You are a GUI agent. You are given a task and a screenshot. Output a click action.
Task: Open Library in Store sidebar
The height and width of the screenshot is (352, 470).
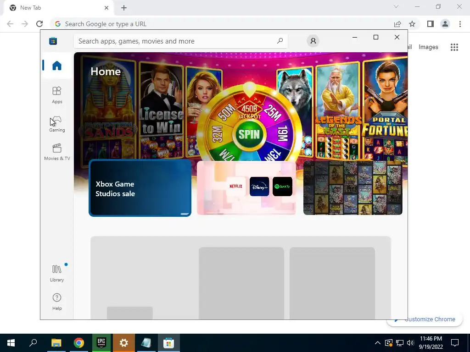click(x=56, y=273)
